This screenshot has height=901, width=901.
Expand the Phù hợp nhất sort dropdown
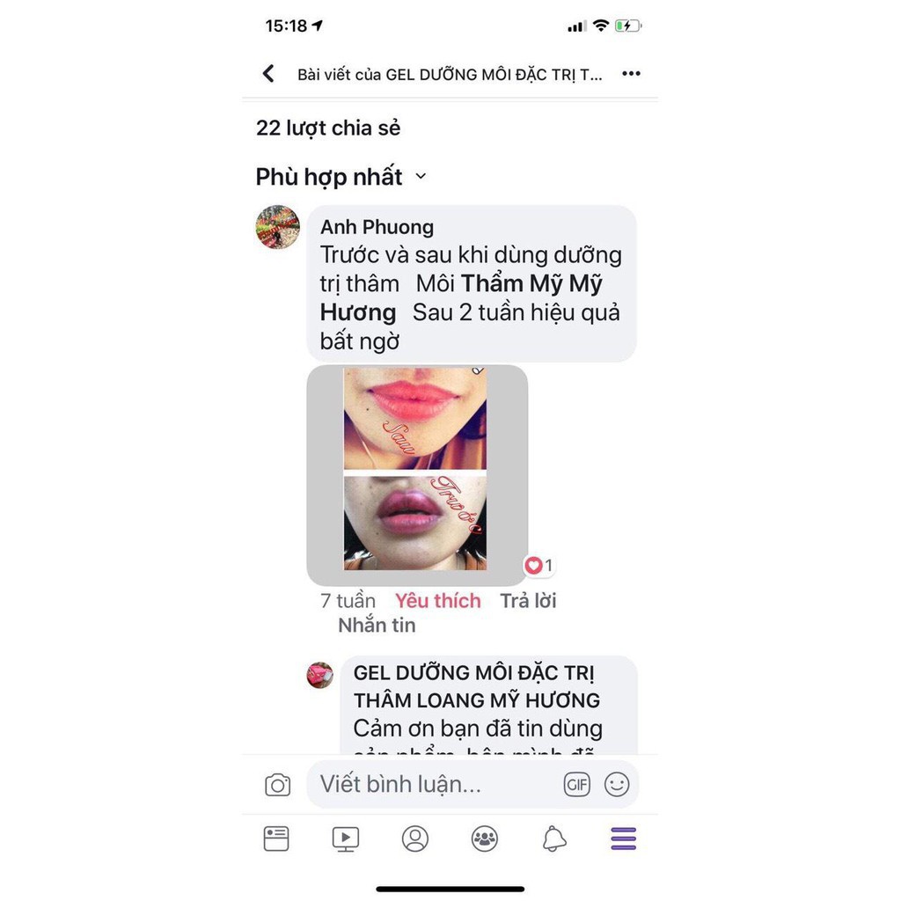(341, 176)
